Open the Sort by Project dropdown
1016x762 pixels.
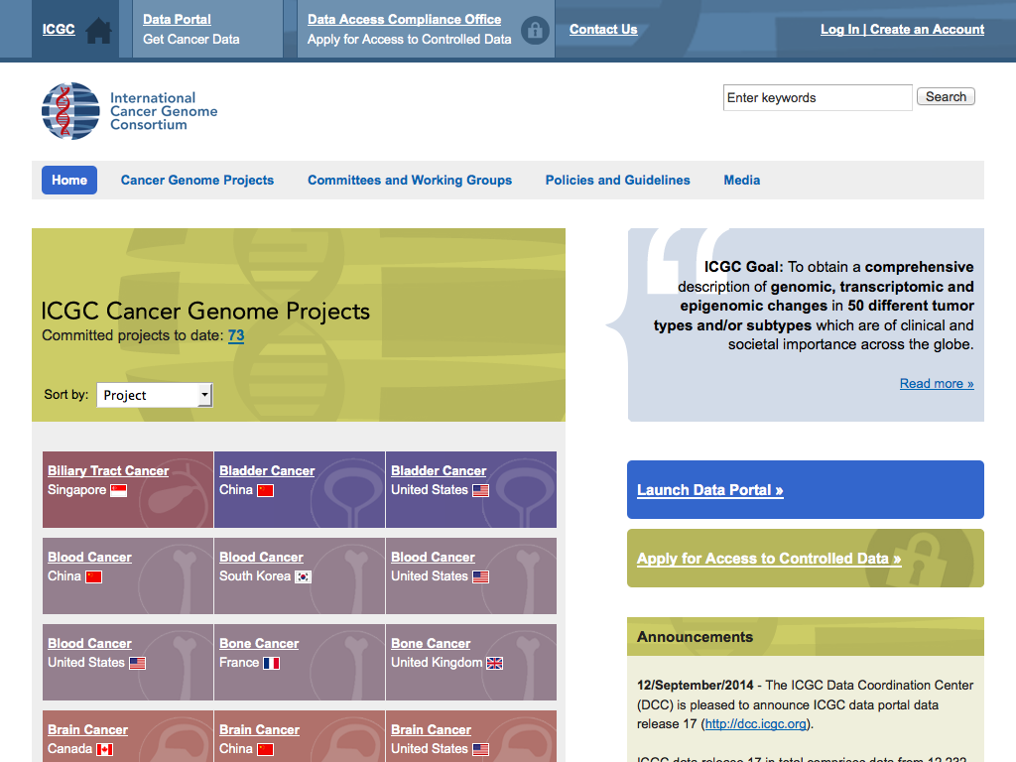coord(154,395)
